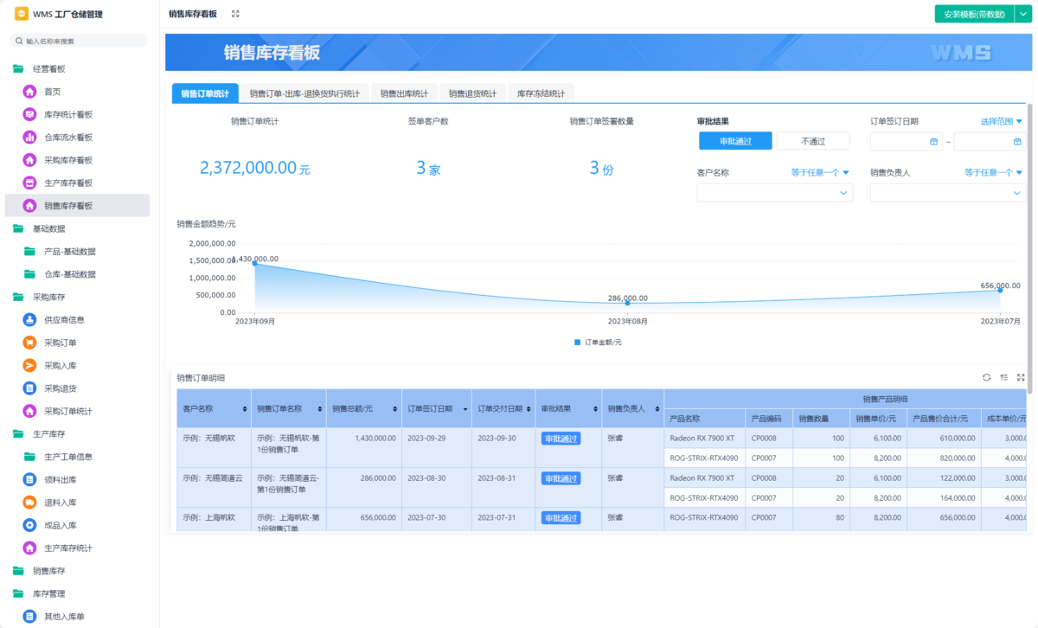Viewport: 1038px width, 628px height.
Task: Expand 选择范围 for 订单签订日期
Action: [x=1003, y=120]
